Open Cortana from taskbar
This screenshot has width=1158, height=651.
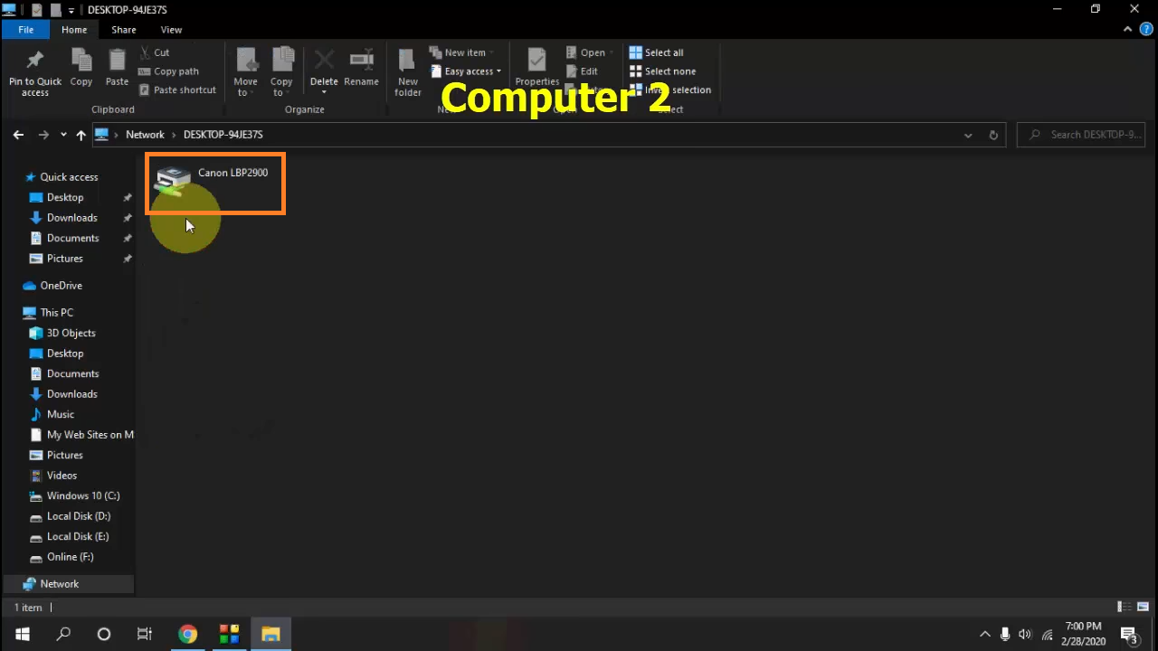pyautogui.click(x=104, y=634)
